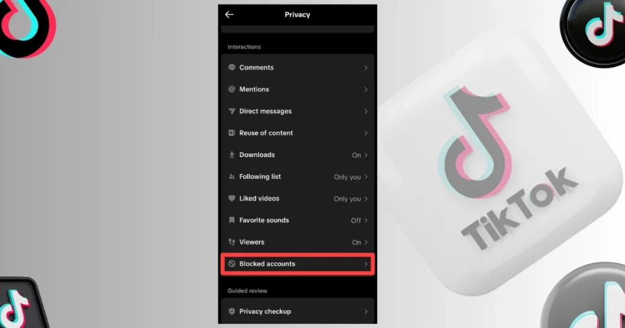The height and width of the screenshot is (328, 625).
Task: Tap the Favorite sounds bookmark icon
Action: pyautogui.click(x=231, y=220)
